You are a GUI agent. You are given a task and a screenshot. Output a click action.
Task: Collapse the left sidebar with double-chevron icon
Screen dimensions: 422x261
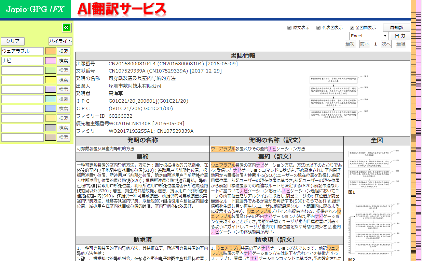point(67,27)
